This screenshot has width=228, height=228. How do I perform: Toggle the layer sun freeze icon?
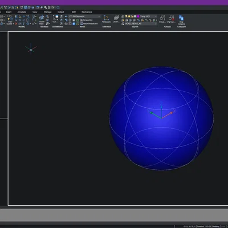pos(129,17)
